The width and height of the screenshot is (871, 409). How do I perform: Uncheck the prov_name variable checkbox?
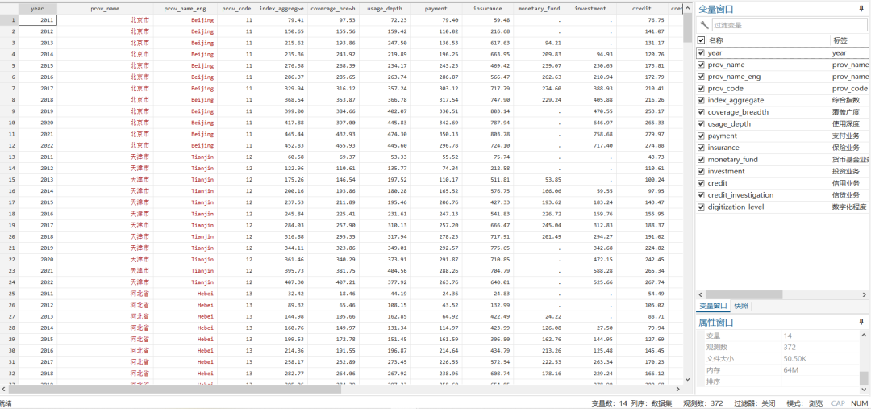tap(701, 65)
